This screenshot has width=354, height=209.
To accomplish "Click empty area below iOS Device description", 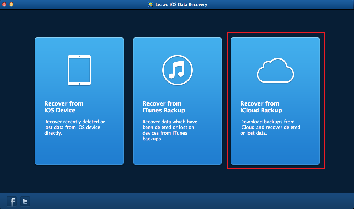I will tap(79, 151).
